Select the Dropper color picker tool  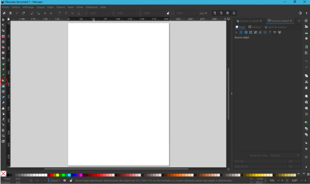coord(3,97)
